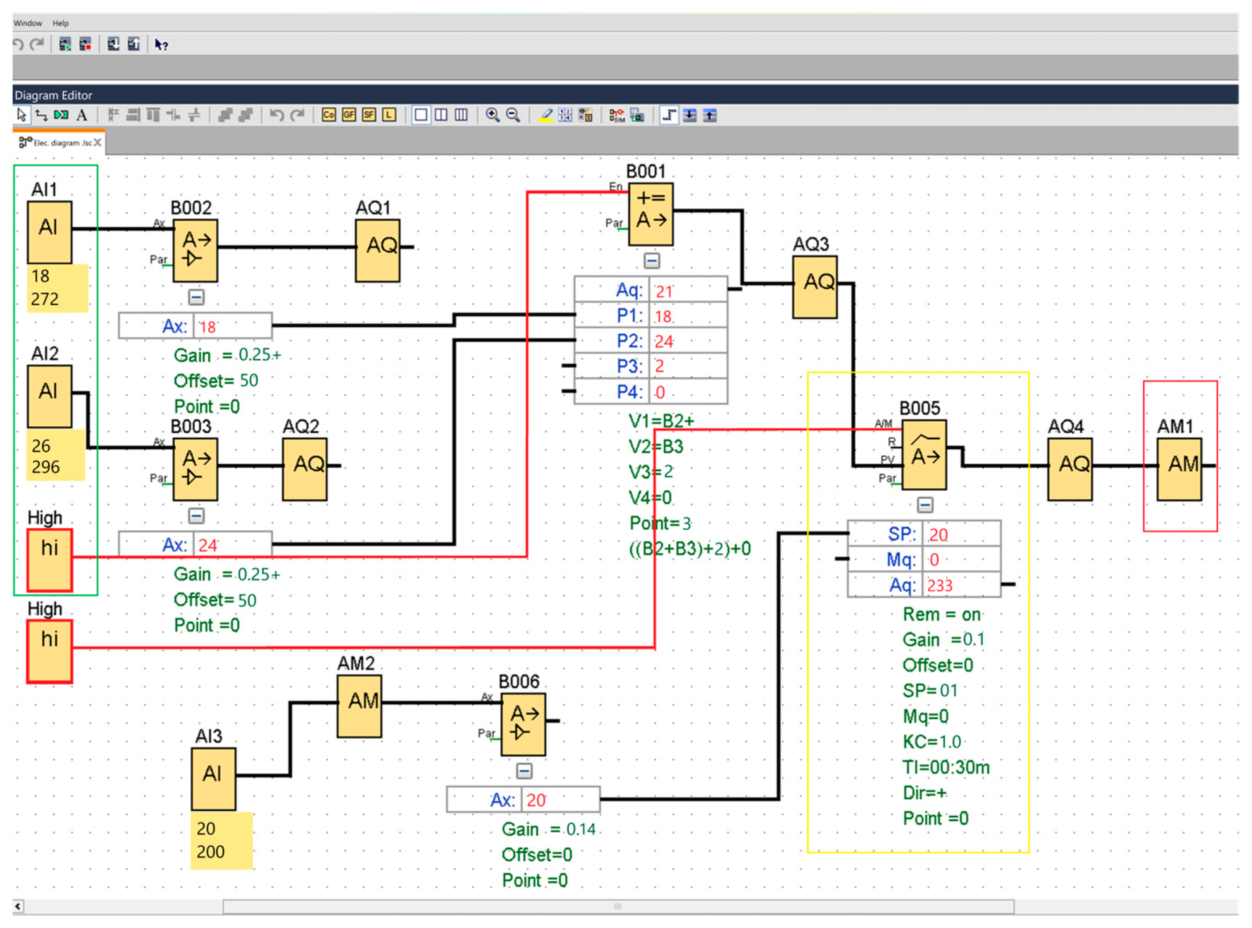The image size is (1252, 928).
Task: Select the pointer selection tool
Action: click(x=21, y=115)
